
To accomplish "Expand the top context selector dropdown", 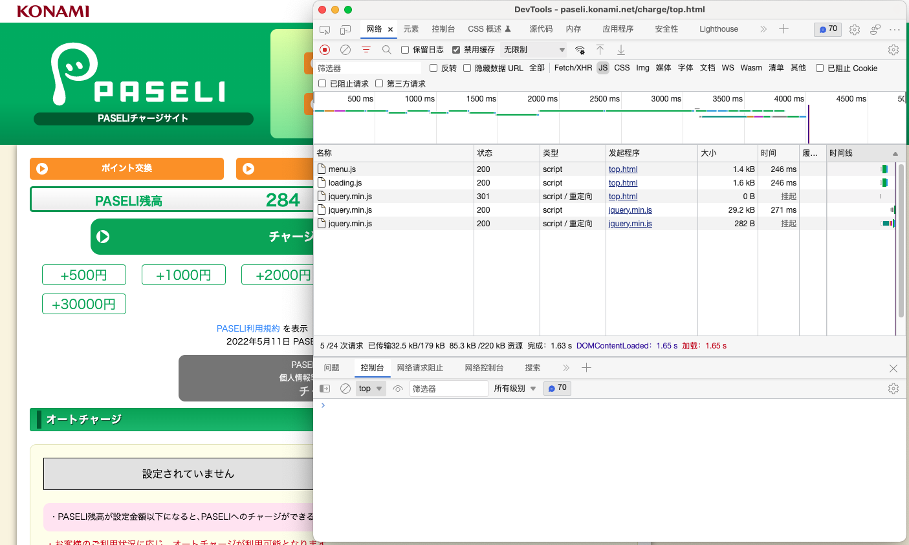I will (371, 389).
